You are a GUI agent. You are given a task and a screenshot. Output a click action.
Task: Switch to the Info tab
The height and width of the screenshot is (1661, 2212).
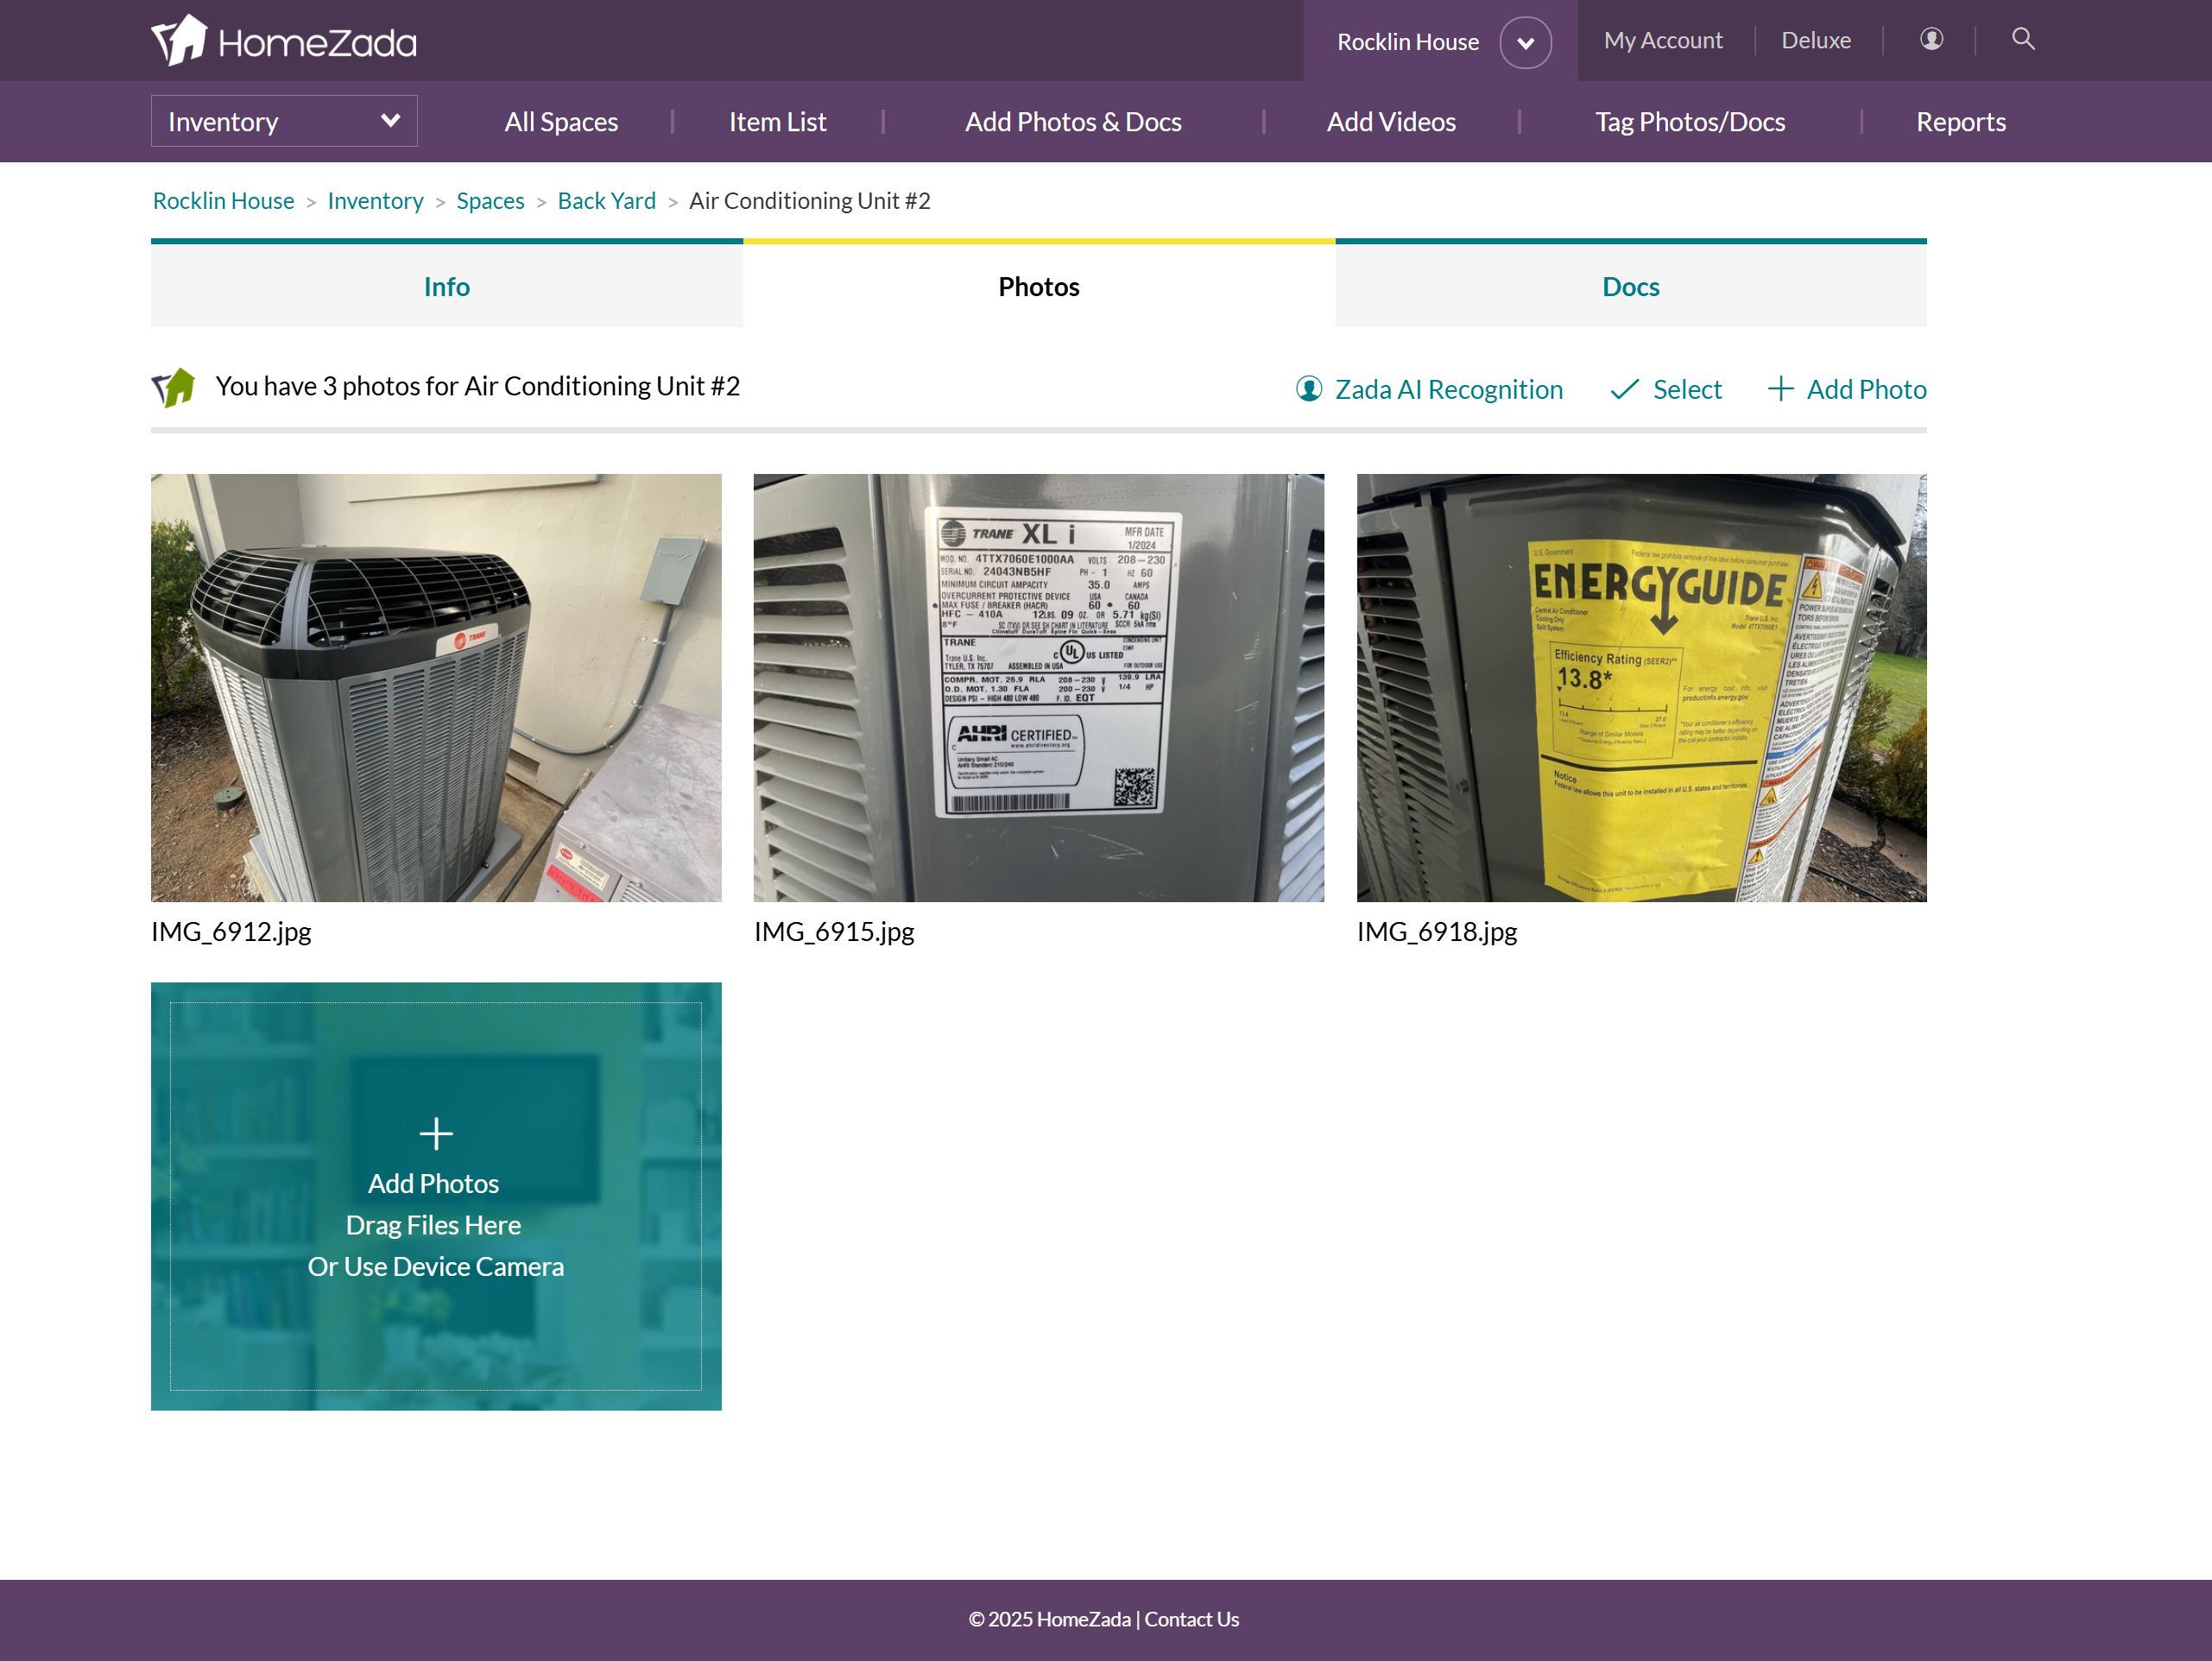click(446, 287)
